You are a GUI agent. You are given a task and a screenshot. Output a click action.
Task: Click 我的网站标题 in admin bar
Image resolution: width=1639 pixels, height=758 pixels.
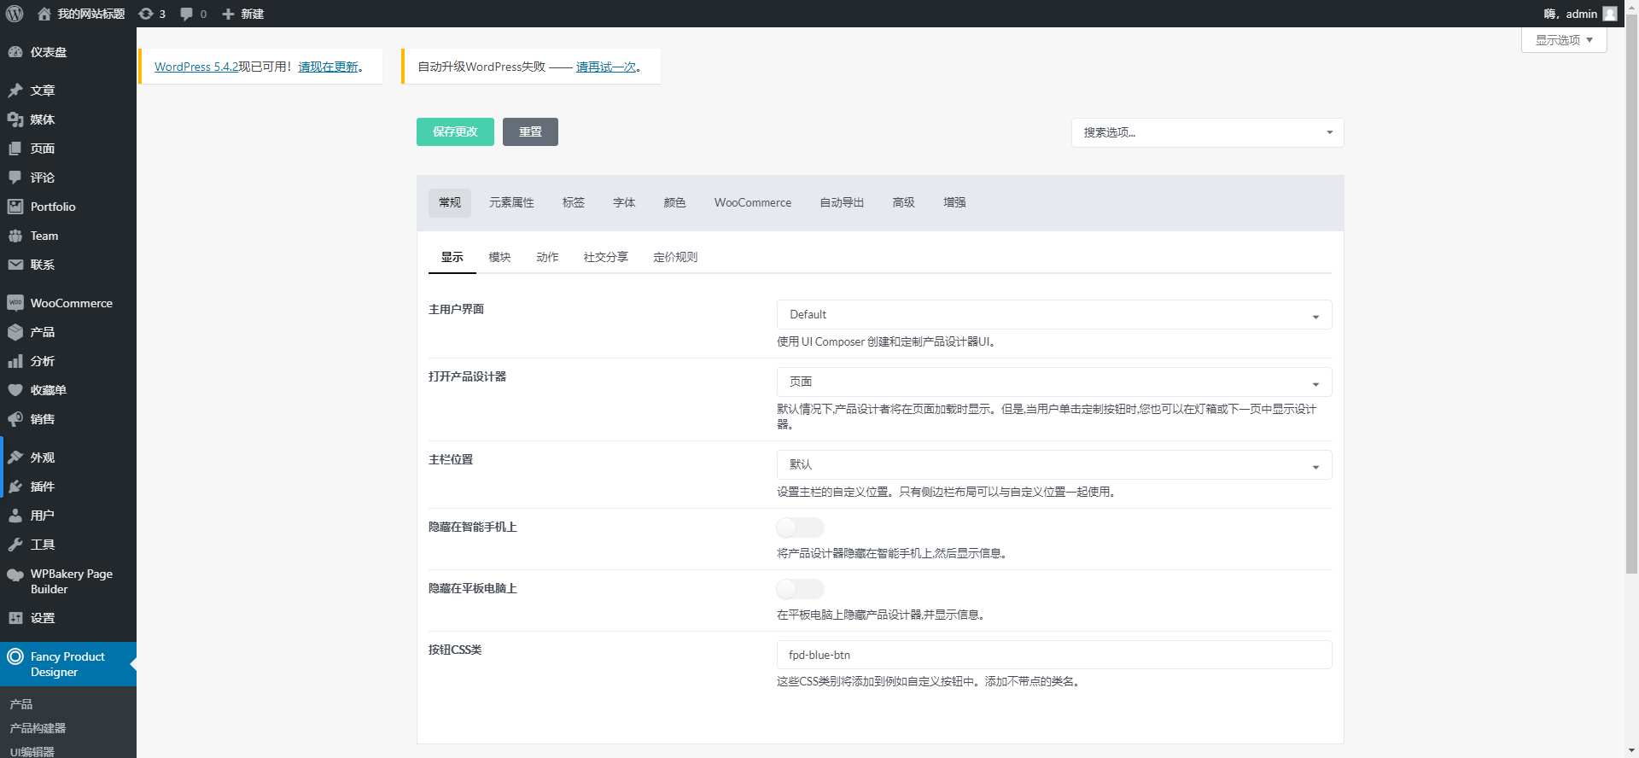(x=91, y=14)
